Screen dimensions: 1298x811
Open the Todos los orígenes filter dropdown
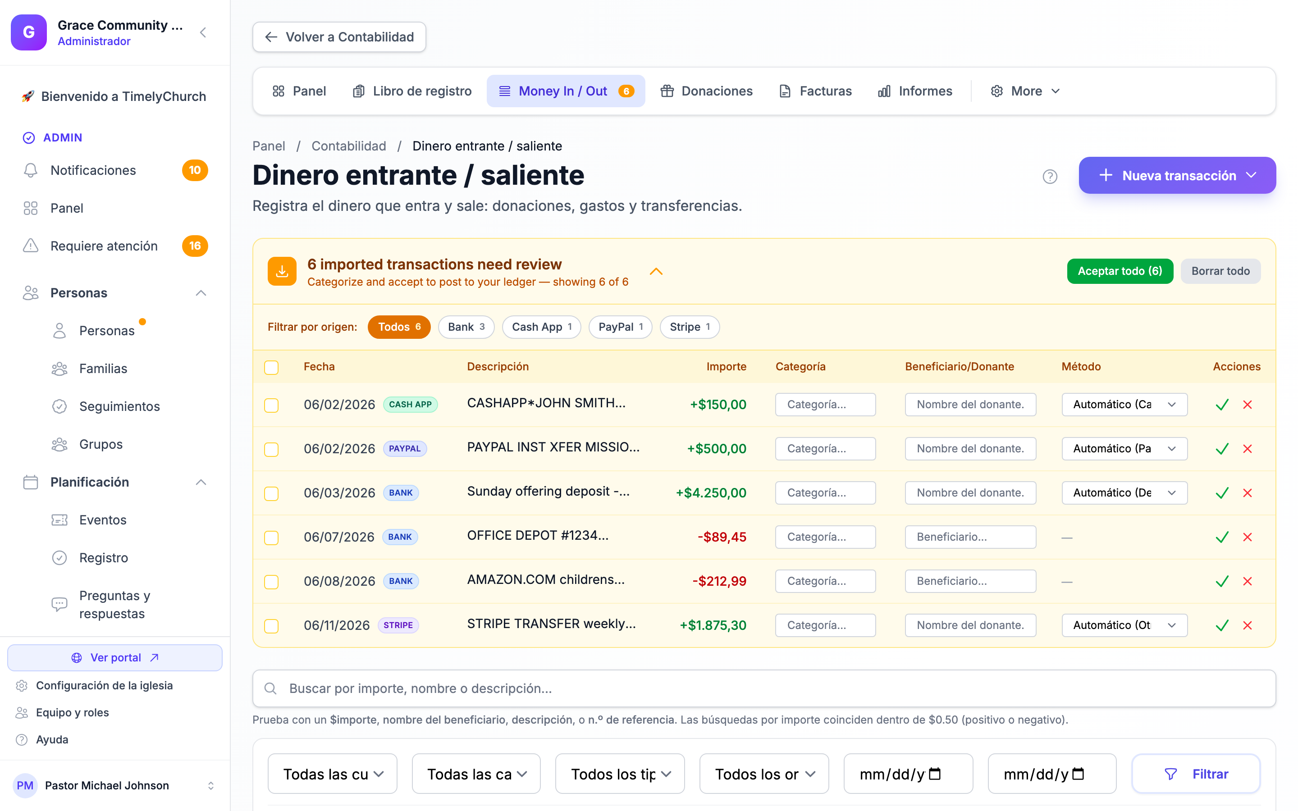tap(764, 774)
